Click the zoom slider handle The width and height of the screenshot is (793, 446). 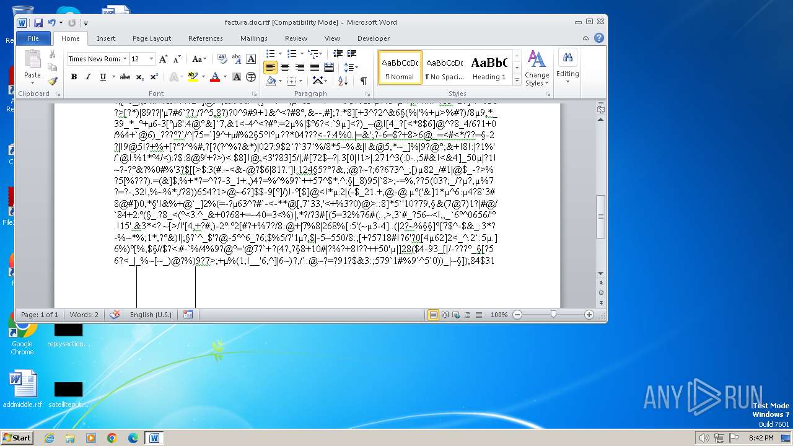coord(553,315)
